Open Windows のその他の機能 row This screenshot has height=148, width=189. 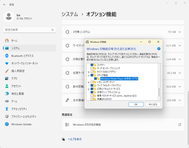coord(123,125)
